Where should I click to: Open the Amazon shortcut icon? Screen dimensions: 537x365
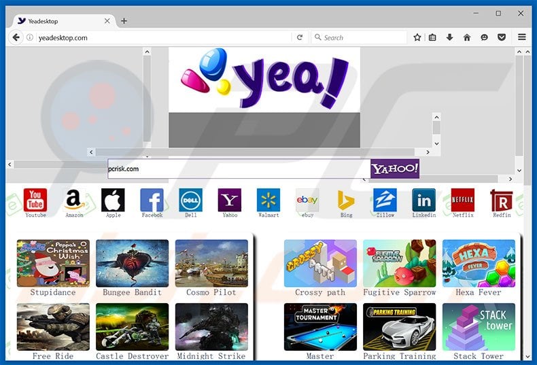[74, 200]
